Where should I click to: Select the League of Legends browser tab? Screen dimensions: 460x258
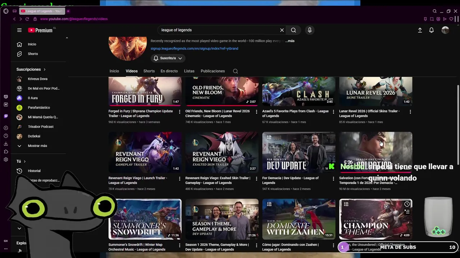click(41, 11)
